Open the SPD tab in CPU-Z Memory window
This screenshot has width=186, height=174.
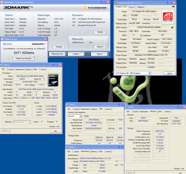tap(160, 112)
